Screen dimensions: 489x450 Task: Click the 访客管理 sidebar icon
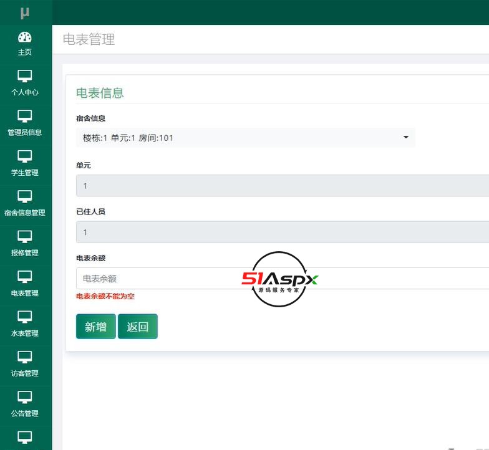click(x=25, y=357)
